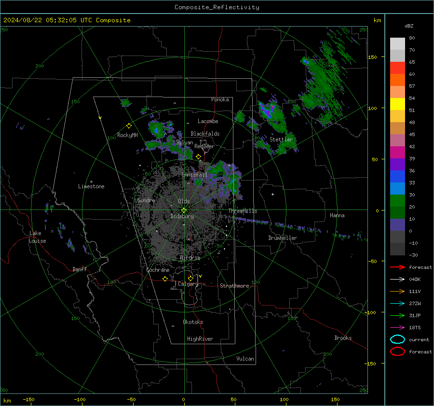The width and height of the screenshot is (434, 406).
Task: Click the 'Drumheller' map label
Action: click(283, 238)
